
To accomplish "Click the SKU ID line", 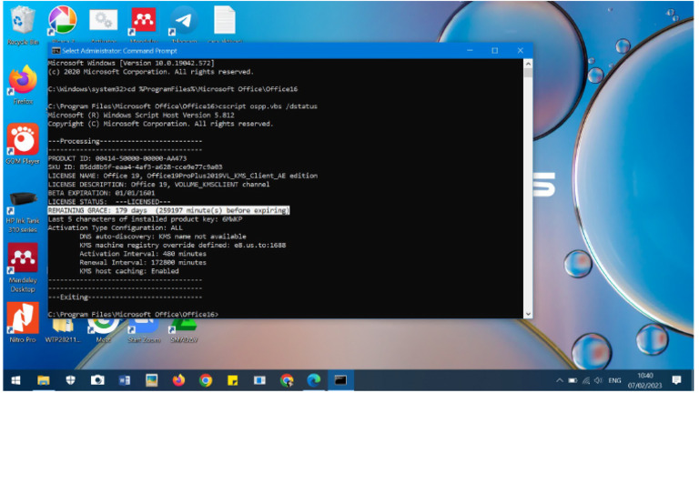I will pyautogui.click(x=135, y=167).
